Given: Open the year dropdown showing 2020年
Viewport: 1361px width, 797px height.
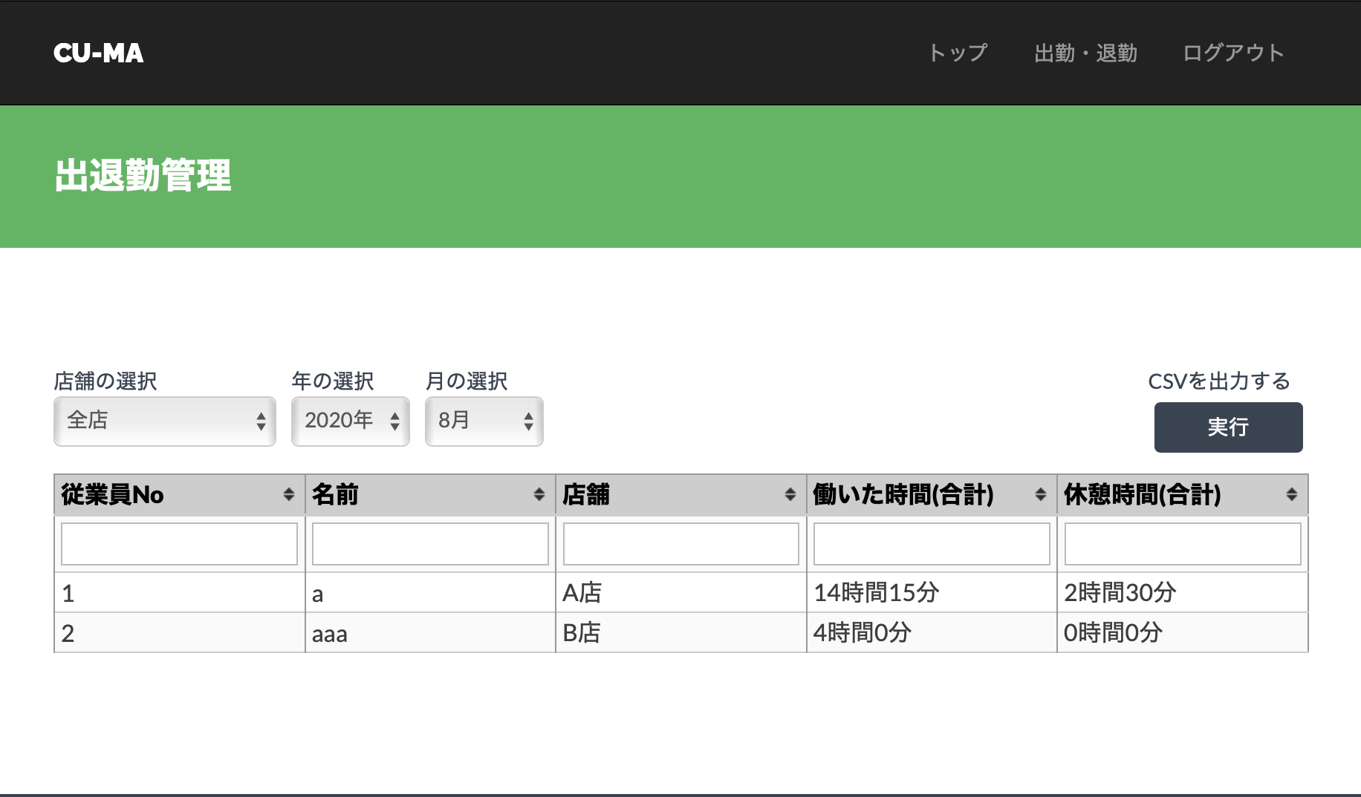Looking at the screenshot, I should (351, 421).
